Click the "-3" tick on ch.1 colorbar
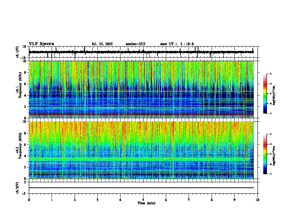Screen dimensions: 290x224 (270, 74)
